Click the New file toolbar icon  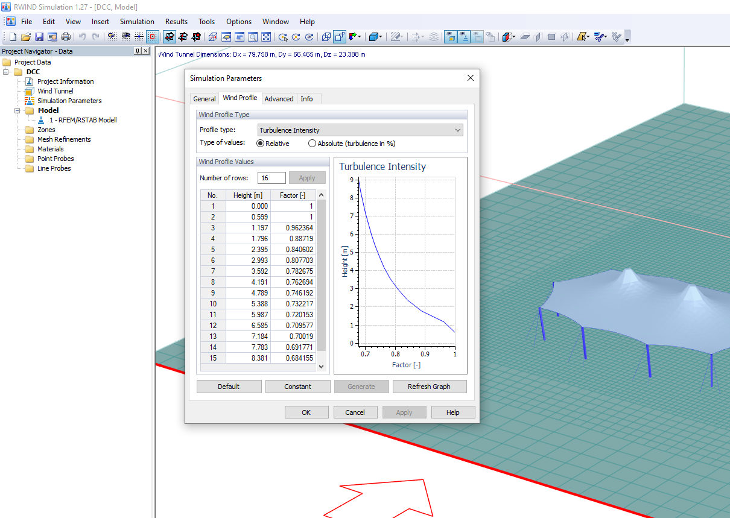(x=13, y=37)
